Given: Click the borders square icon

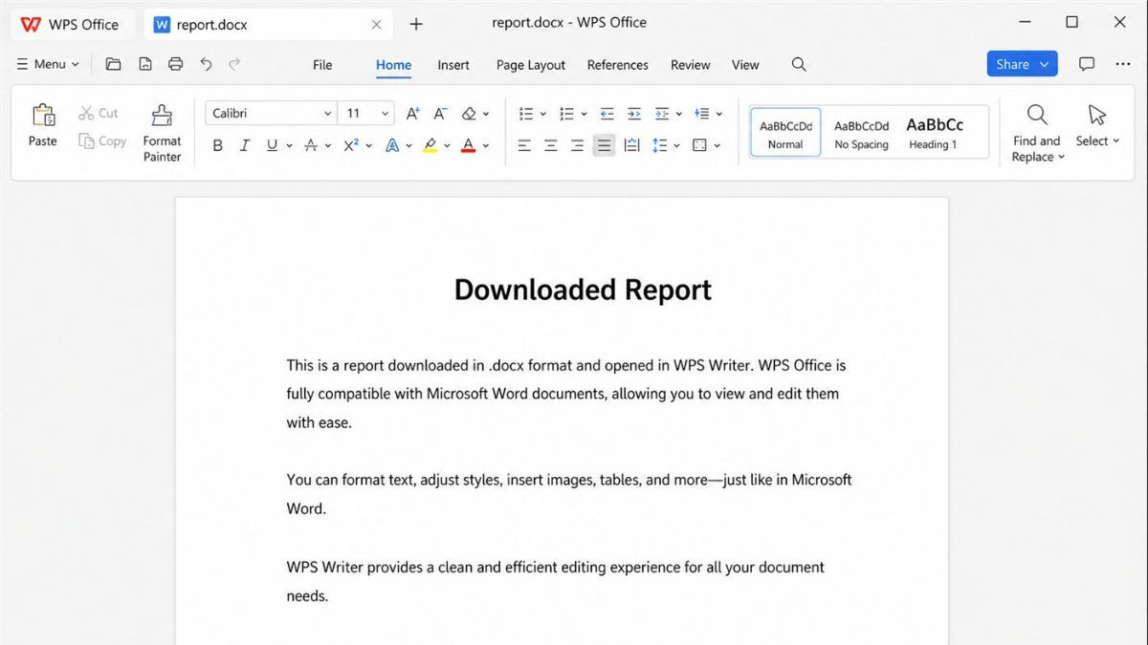Looking at the screenshot, I should click(x=699, y=145).
